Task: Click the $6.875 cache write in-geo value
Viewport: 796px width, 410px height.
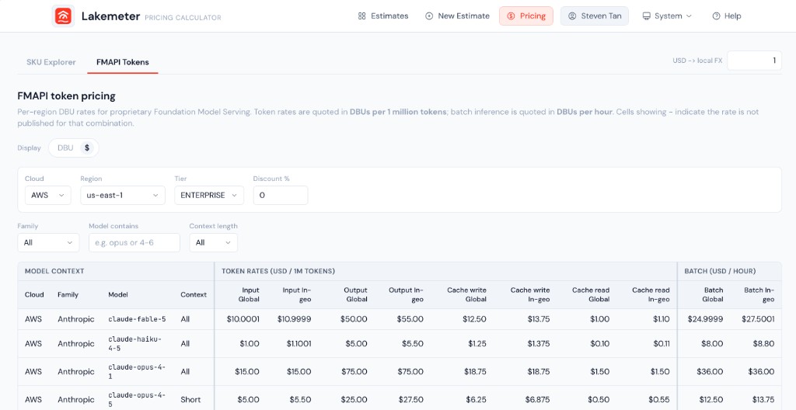Action: coord(536,399)
